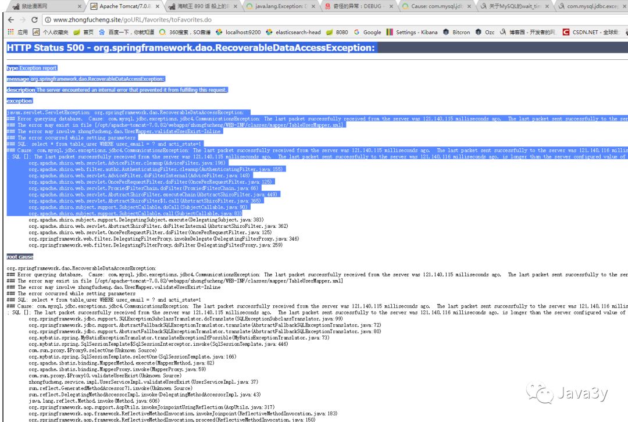
Task: Close the Cause: com.mysql.jdb tab
Action: (469, 6)
